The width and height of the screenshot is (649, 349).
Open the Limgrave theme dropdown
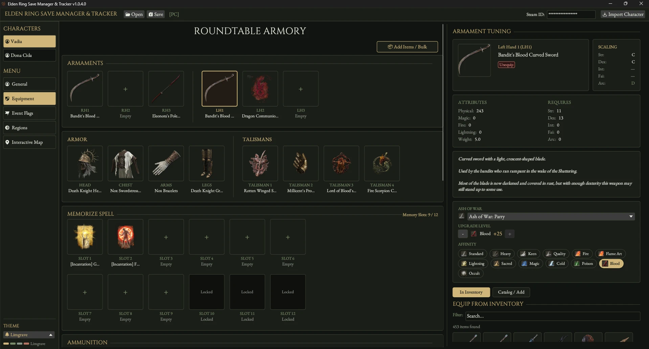[29, 335]
